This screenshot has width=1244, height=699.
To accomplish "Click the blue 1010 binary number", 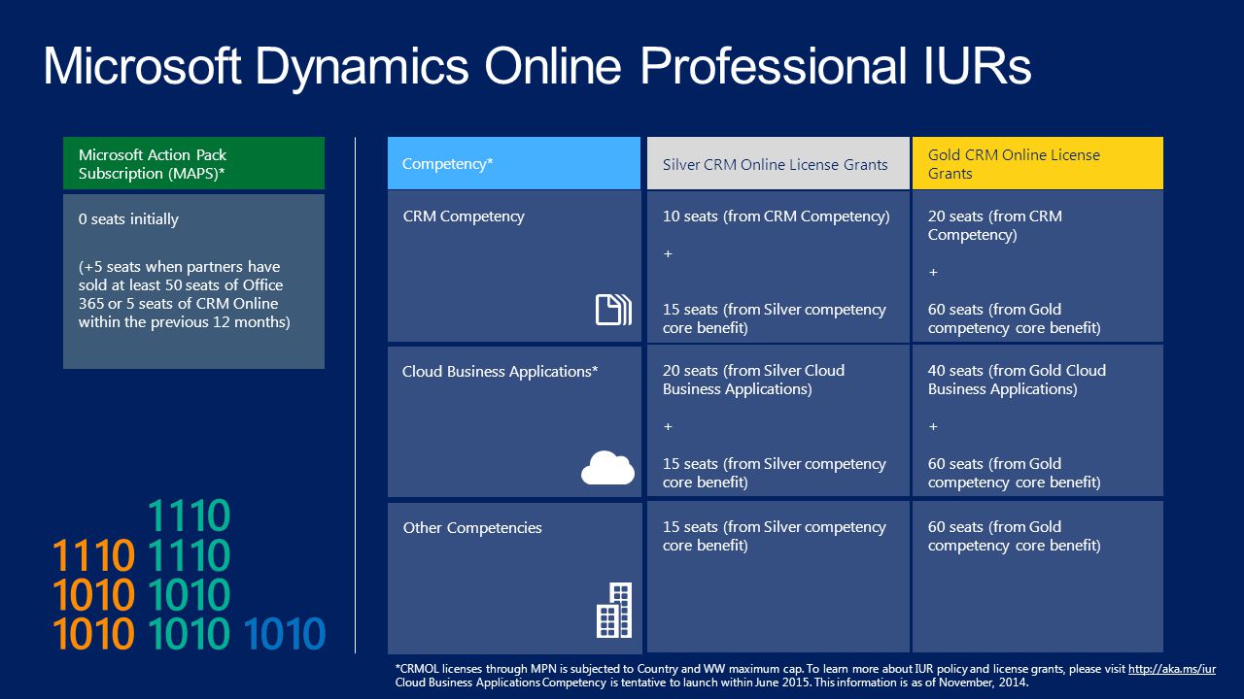I will [285, 635].
